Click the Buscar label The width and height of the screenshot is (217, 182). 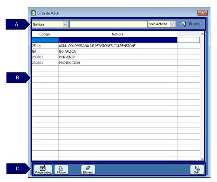click(194, 24)
